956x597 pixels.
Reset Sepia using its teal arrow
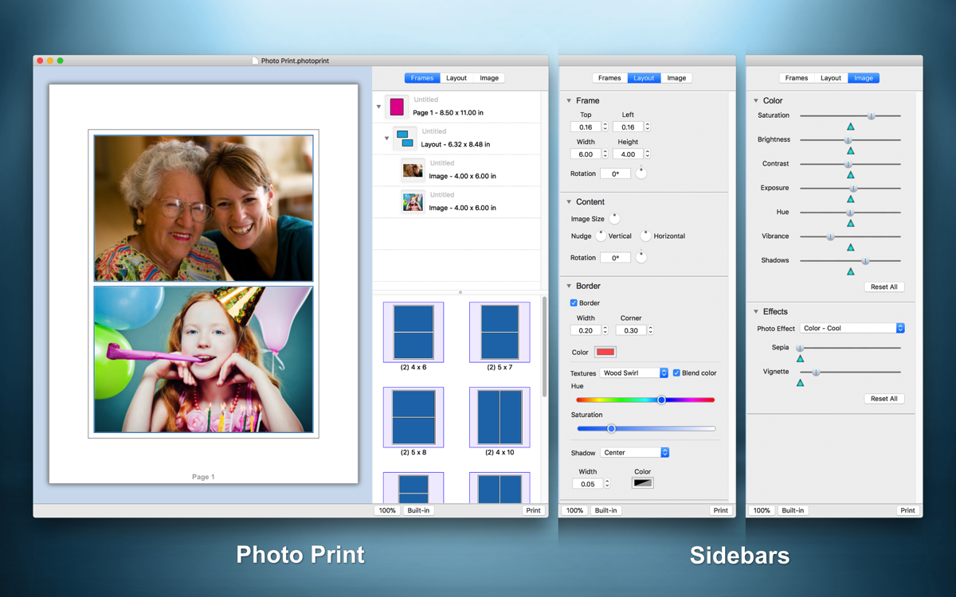tap(800, 358)
